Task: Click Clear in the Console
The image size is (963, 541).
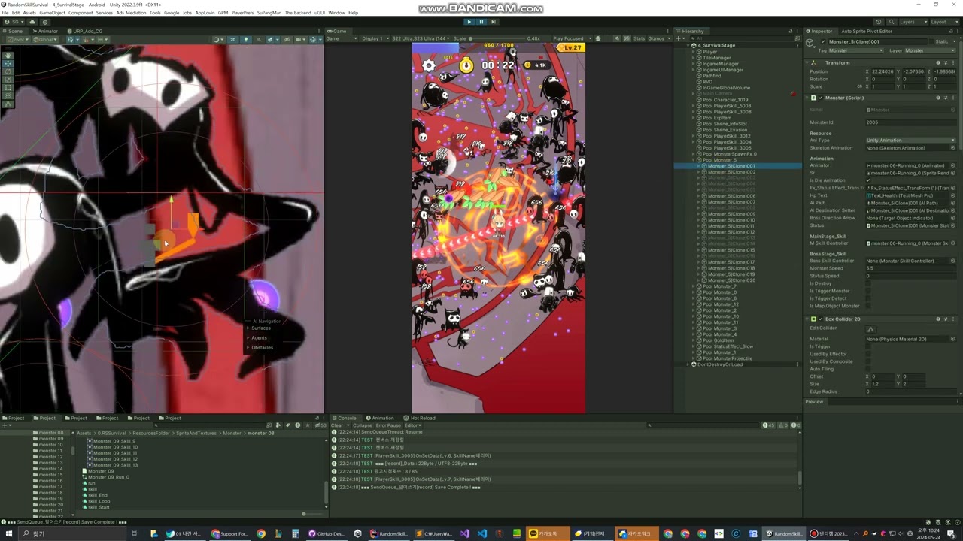Action: click(x=337, y=425)
